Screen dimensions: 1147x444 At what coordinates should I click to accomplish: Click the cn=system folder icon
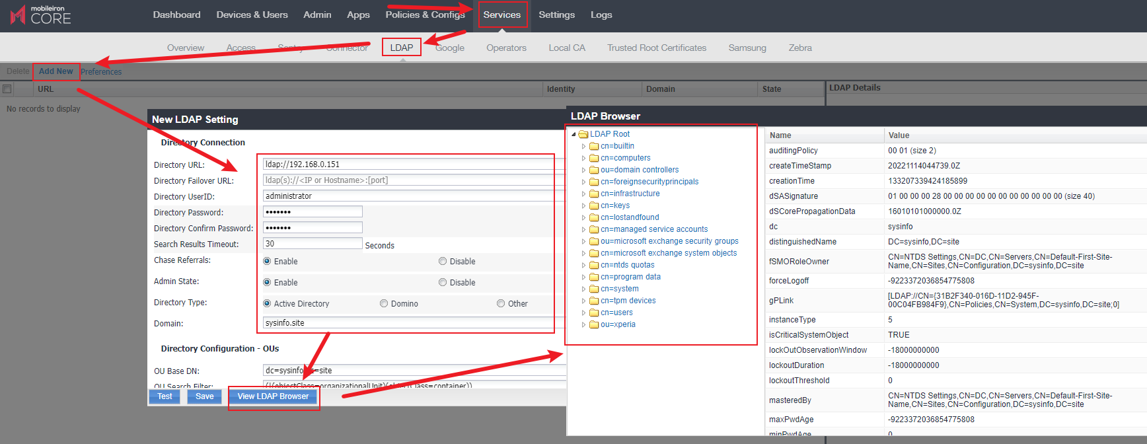pos(594,289)
